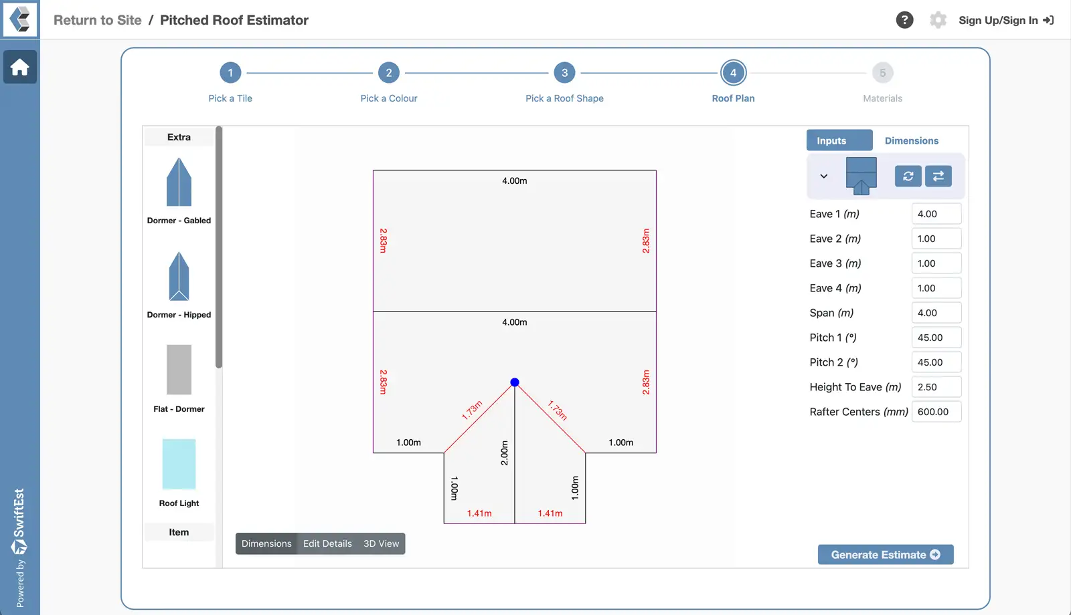This screenshot has width=1071, height=615.
Task: Click the swap arrows icon button
Action: click(x=938, y=176)
